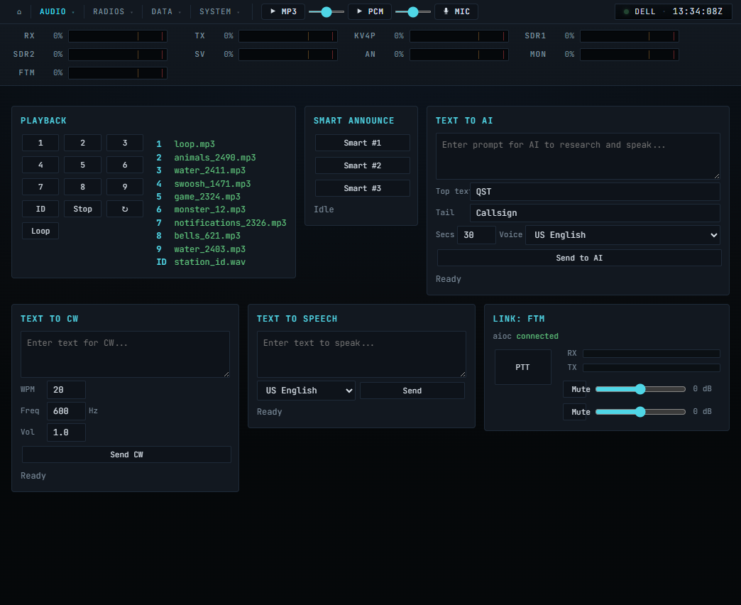This screenshot has height=605, width=741.
Task: Stop playback
Action: (83, 209)
